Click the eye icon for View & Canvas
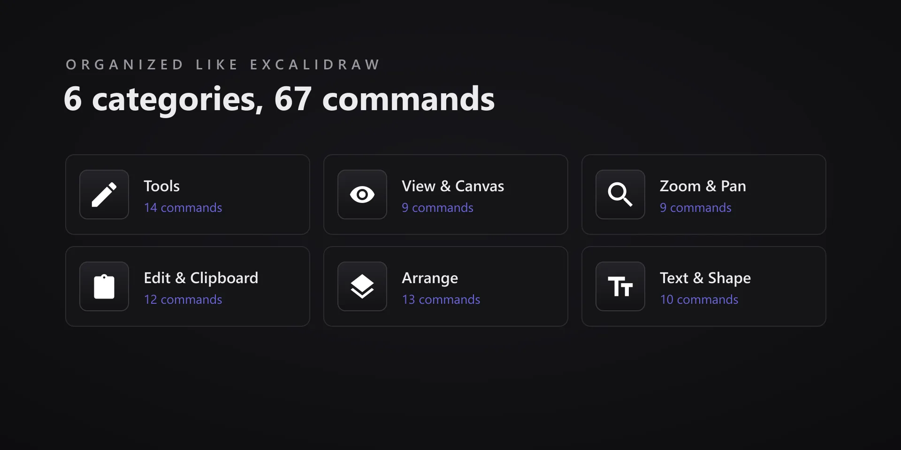Image resolution: width=901 pixels, height=450 pixels. [x=362, y=195]
